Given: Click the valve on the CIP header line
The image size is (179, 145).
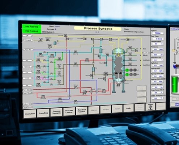Looking at the screenshot, I should (x=65, y=36).
